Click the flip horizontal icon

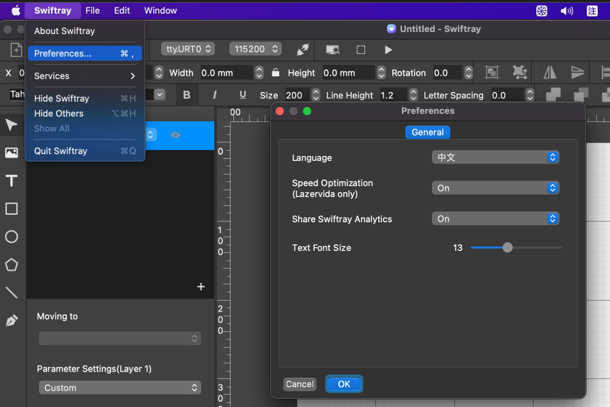[550, 72]
